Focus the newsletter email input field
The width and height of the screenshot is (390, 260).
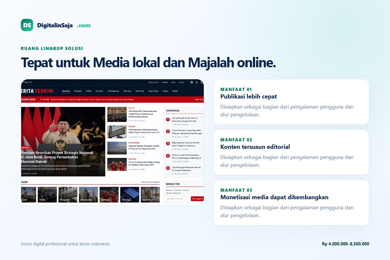pos(178,199)
